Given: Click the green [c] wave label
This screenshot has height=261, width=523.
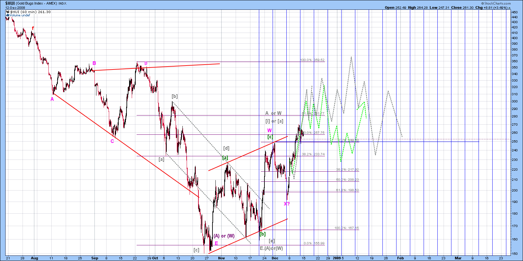Looking at the screenshot, I should [270, 137].
